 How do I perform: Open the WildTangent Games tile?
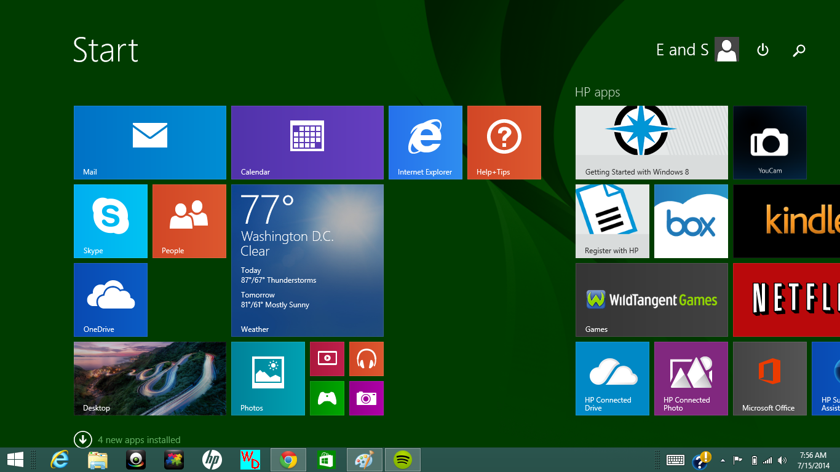tap(652, 300)
